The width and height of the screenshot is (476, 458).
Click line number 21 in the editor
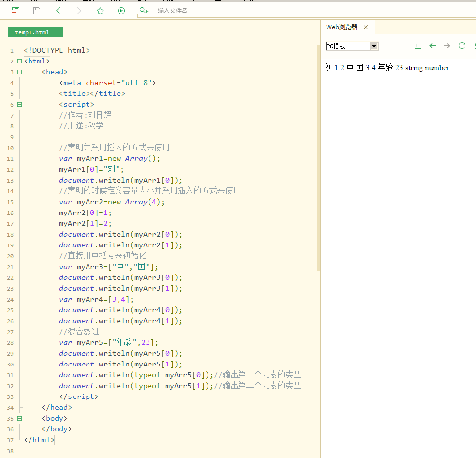tap(10, 267)
